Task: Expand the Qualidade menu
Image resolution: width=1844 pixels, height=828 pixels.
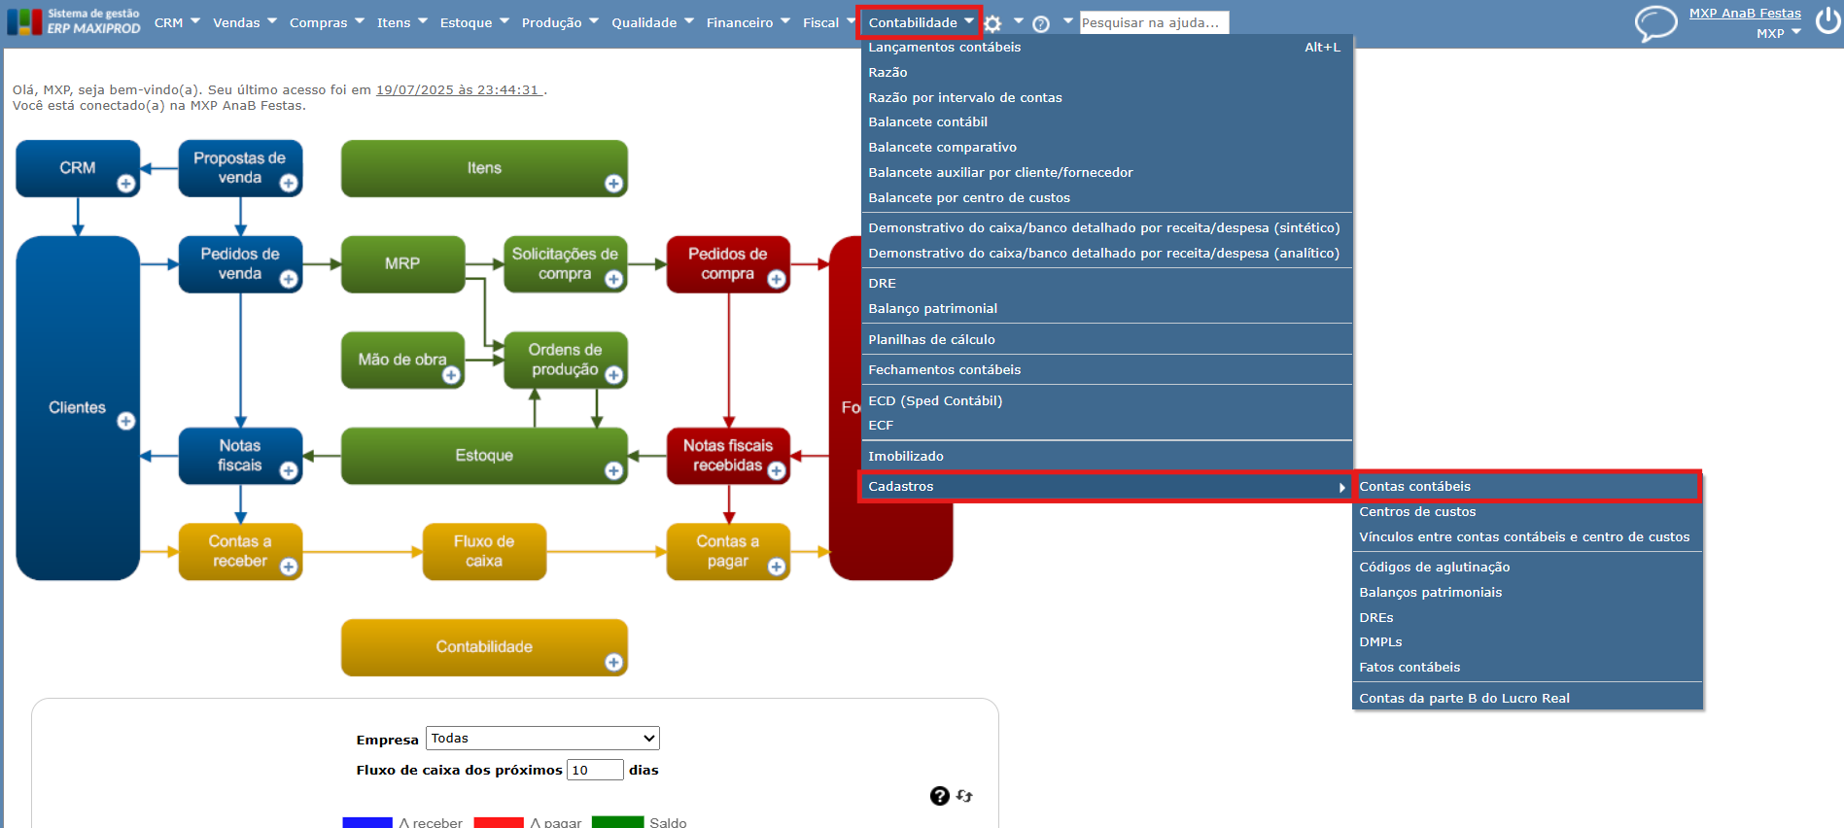Action: 652,22
